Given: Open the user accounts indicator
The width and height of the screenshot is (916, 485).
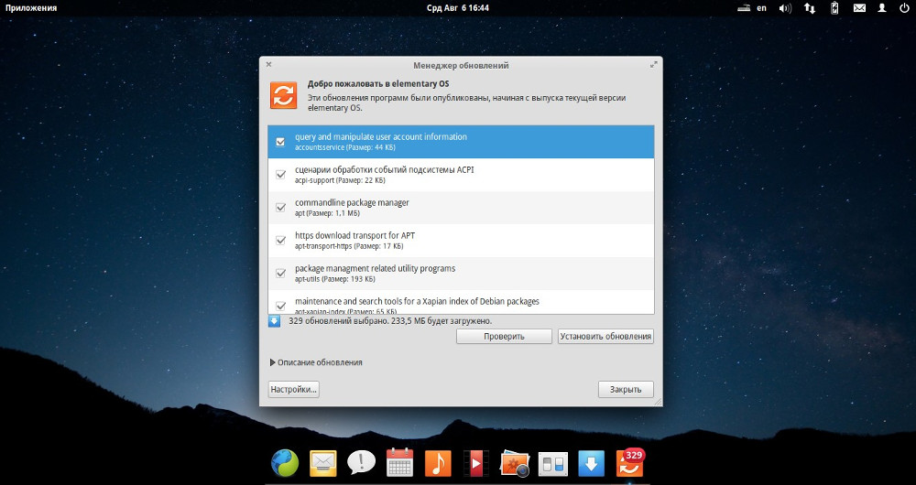Looking at the screenshot, I should (x=882, y=8).
